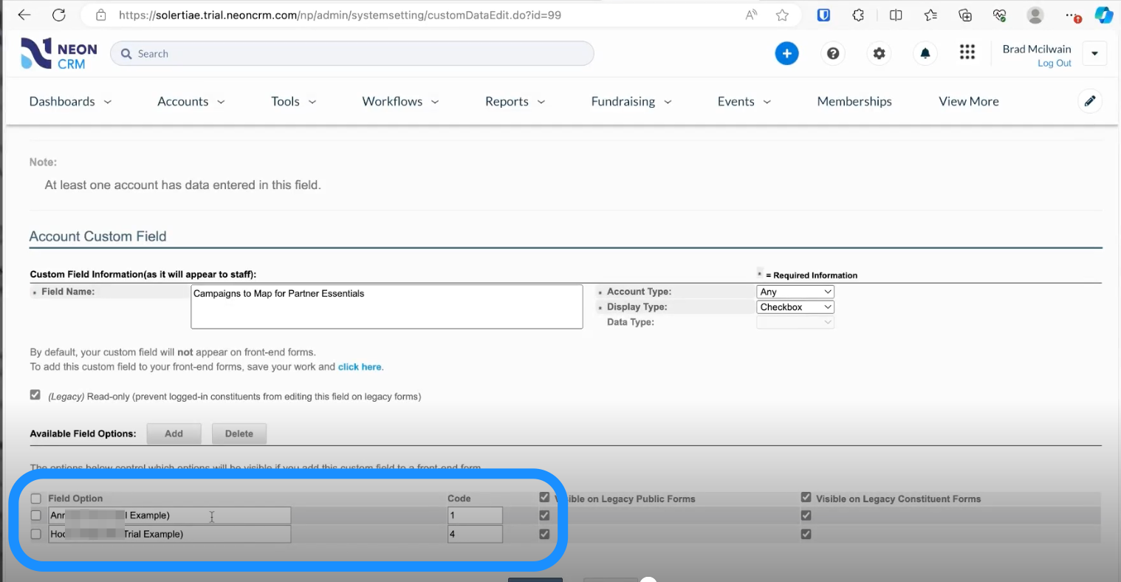This screenshot has height=582, width=1121.
Task: View notifications bell icon
Action: click(x=925, y=53)
